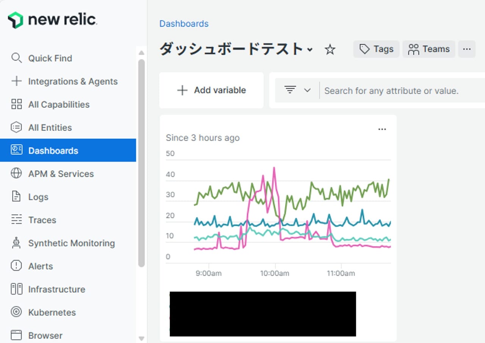Click the Alerts exclamation icon
The height and width of the screenshot is (343, 485).
[16, 266]
